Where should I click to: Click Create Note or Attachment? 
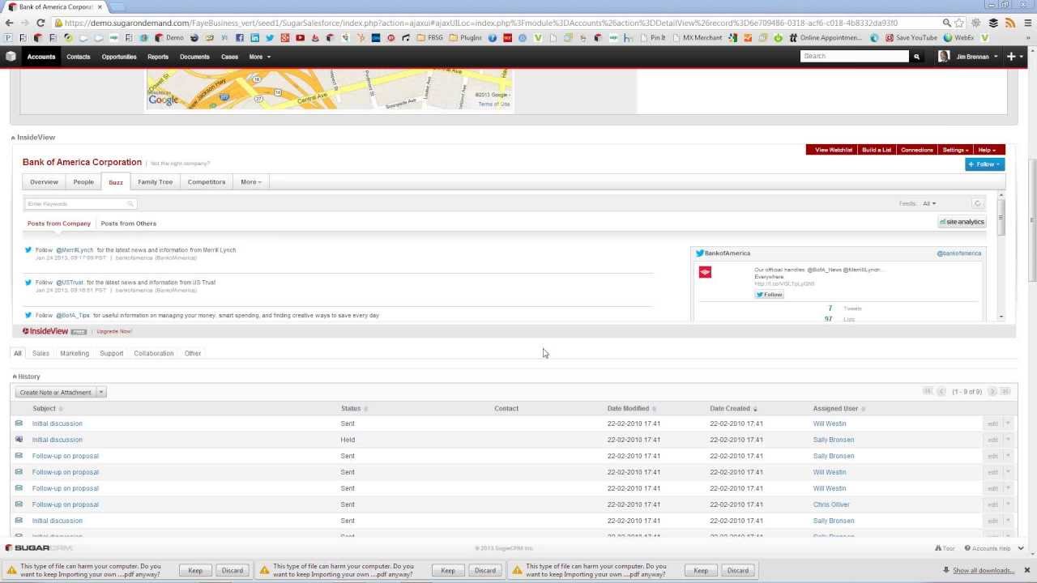click(x=55, y=392)
